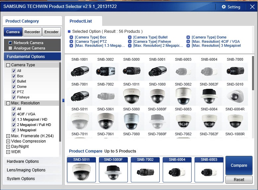Click the Reset button
The height and width of the screenshot is (190, 258).
click(239, 179)
